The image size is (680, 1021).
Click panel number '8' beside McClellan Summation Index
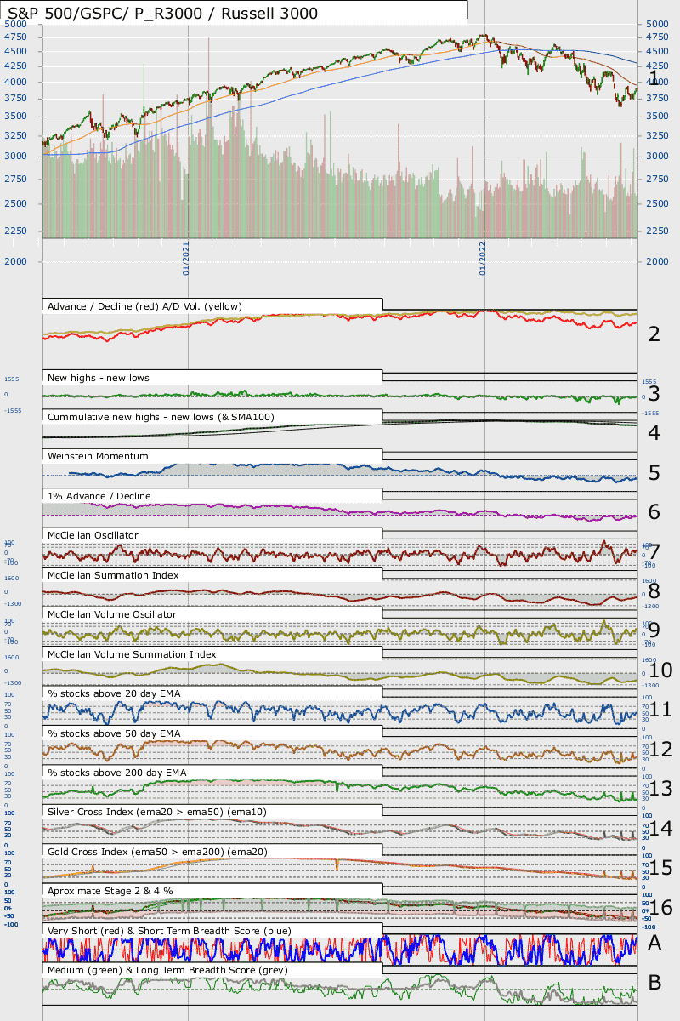pos(654,591)
